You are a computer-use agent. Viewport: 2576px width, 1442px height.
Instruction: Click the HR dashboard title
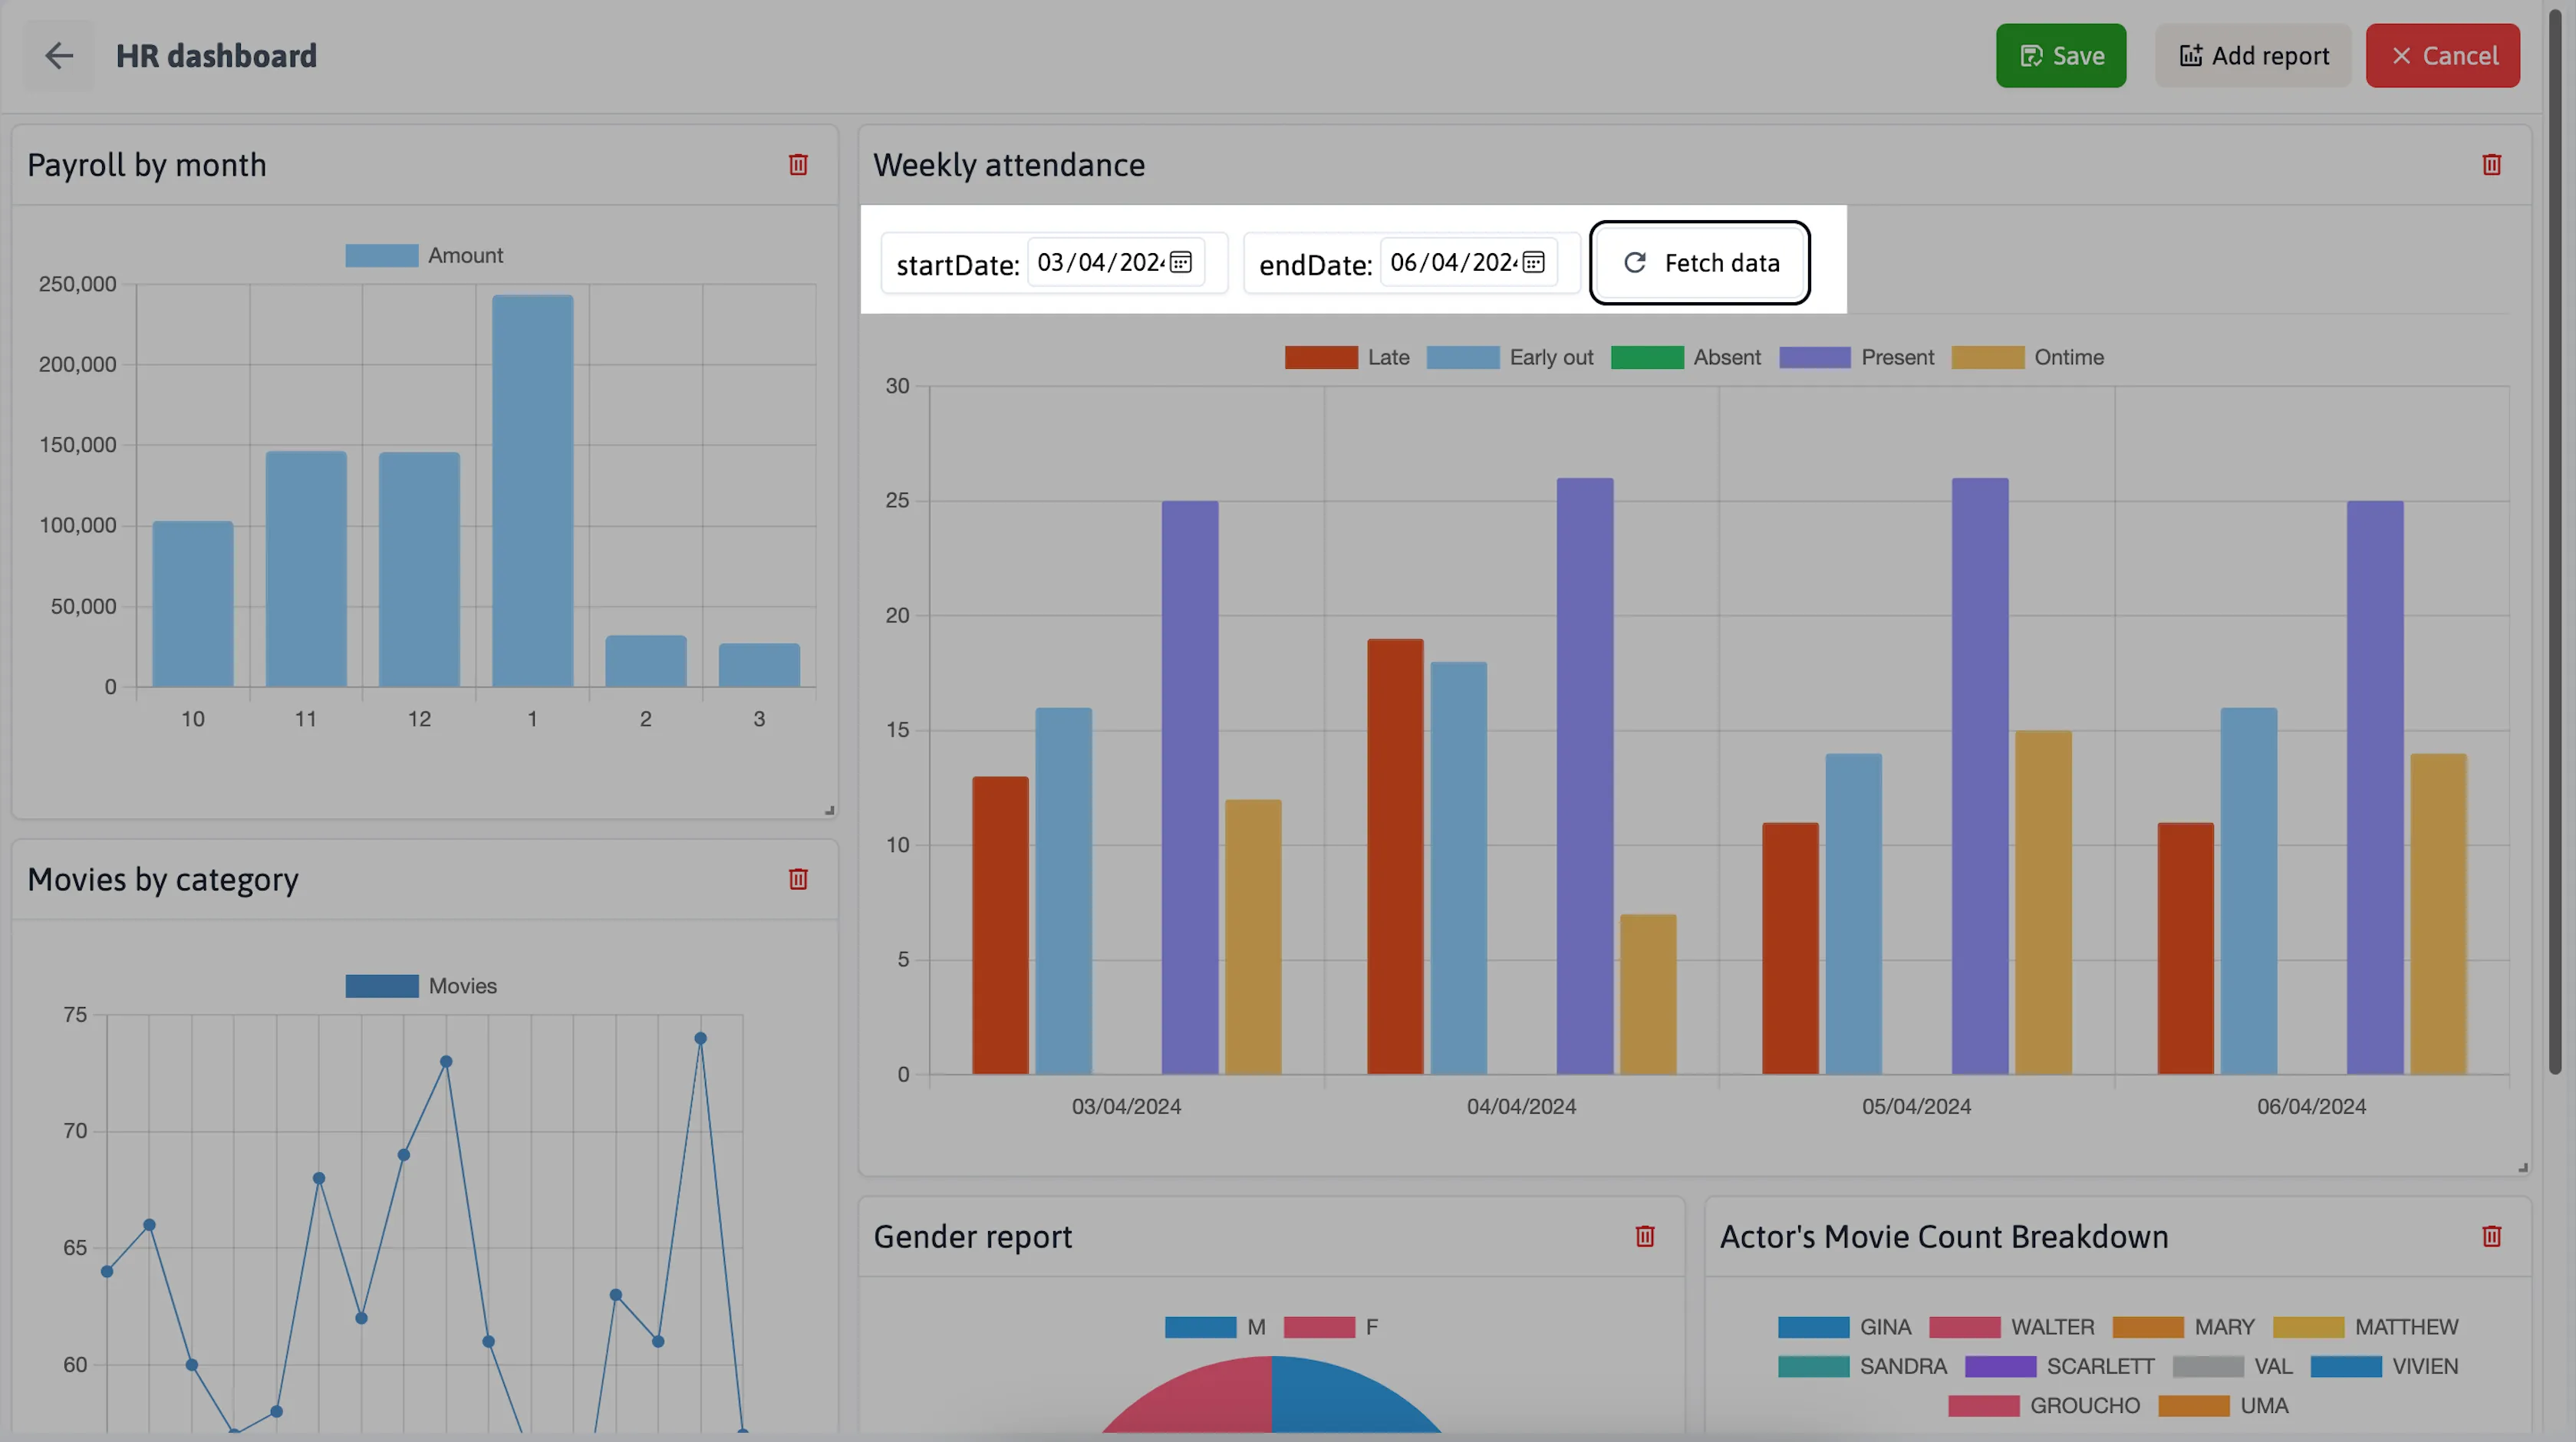[216, 56]
